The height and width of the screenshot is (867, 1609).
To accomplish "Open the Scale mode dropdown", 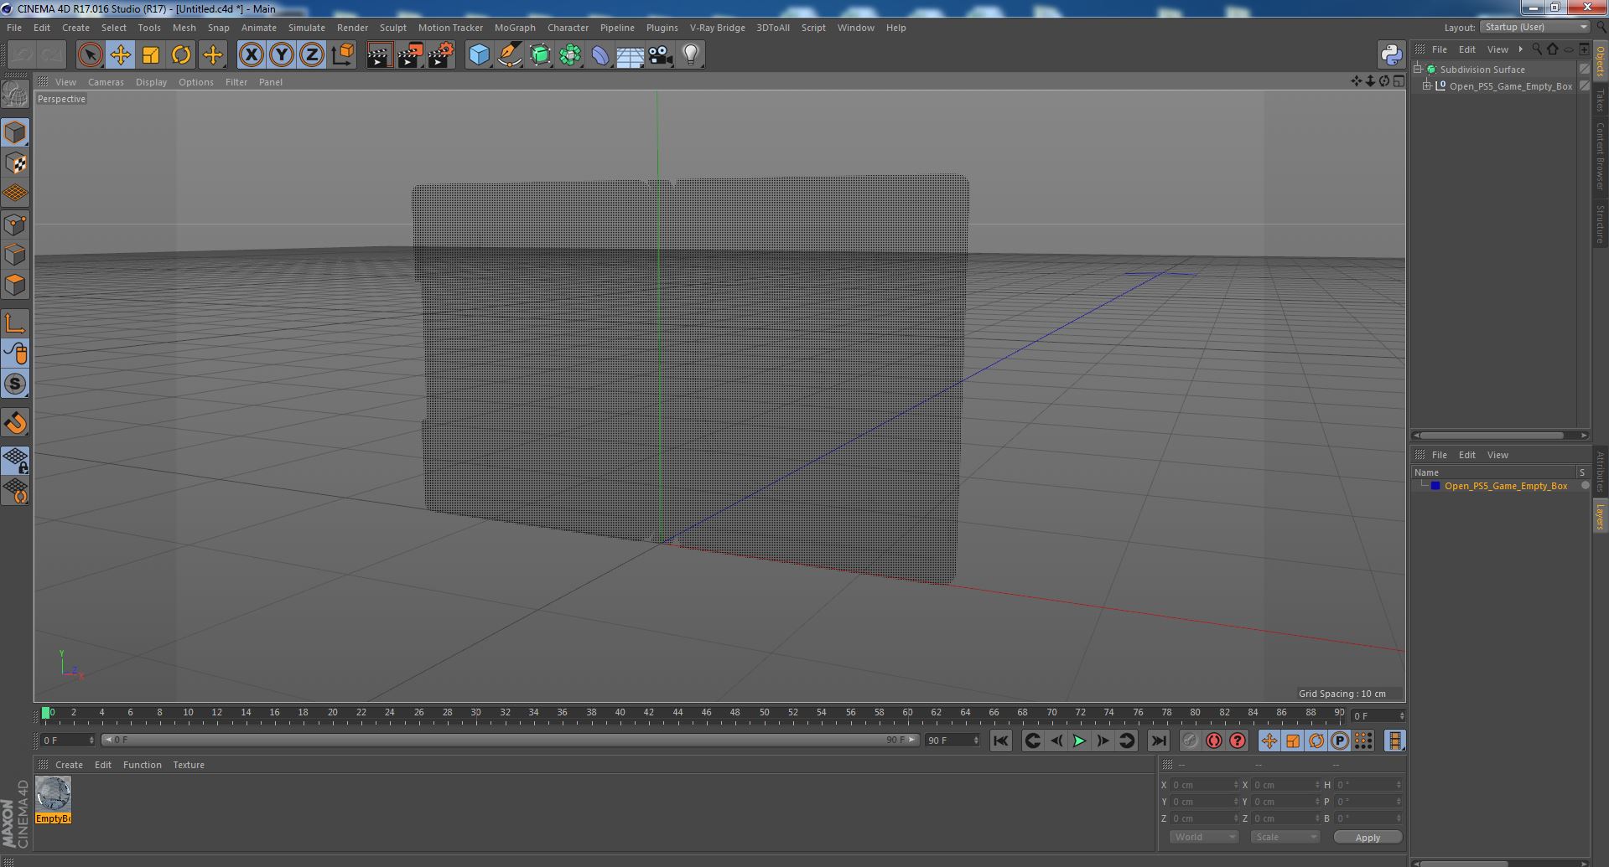I will pyautogui.click(x=1285, y=837).
